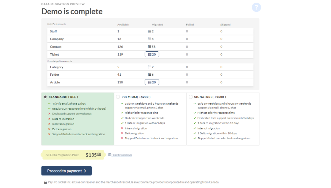This screenshot has width=331, height=188.
Task: View migrated Category records list icon
Action: click(150, 67)
